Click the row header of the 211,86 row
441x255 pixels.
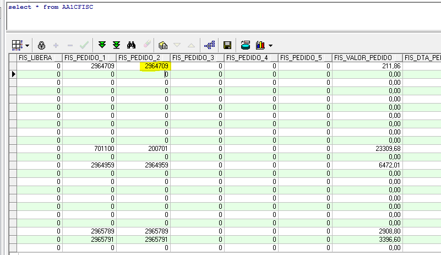[13, 66]
